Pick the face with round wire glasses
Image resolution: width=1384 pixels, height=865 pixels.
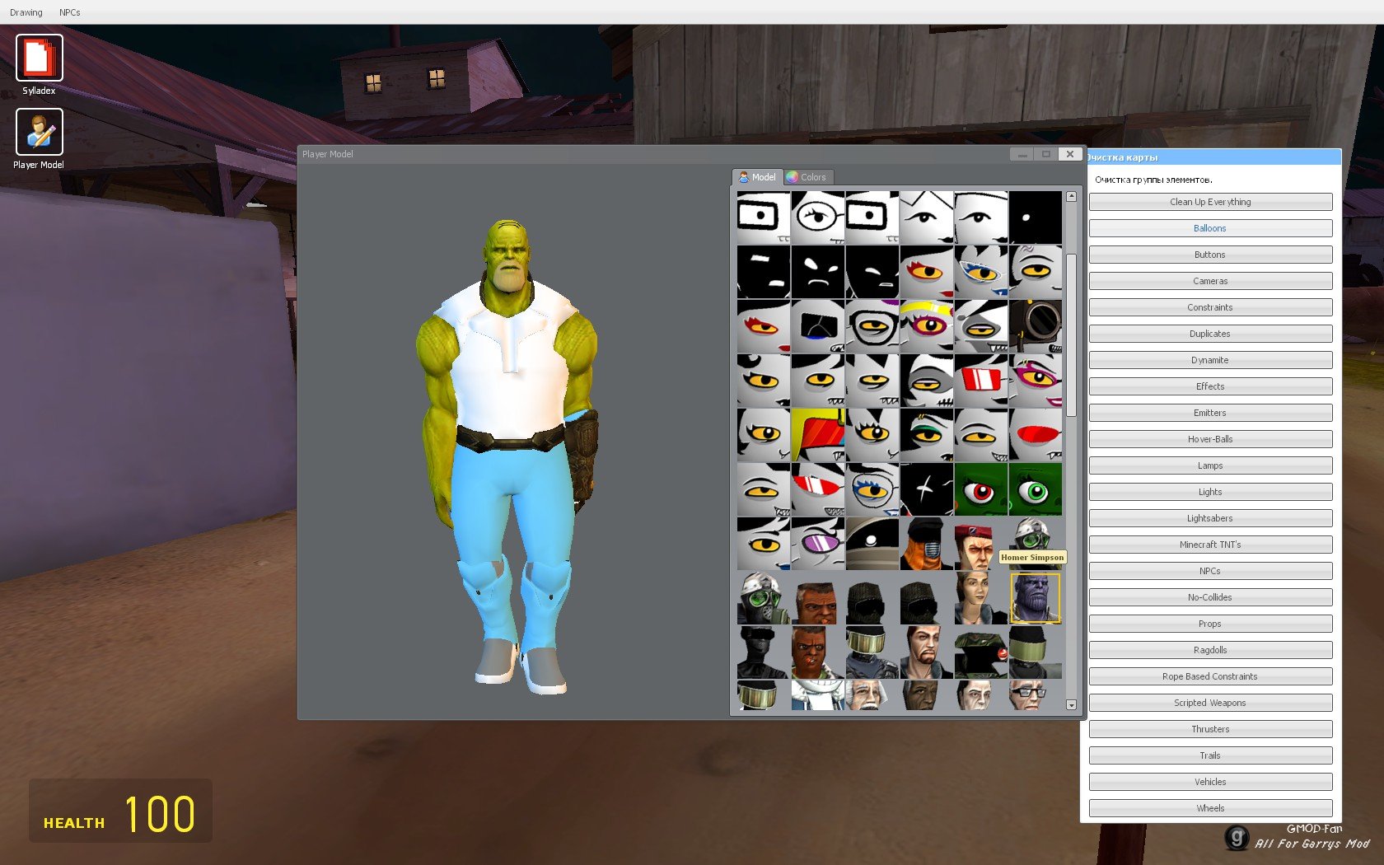tap(817, 217)
